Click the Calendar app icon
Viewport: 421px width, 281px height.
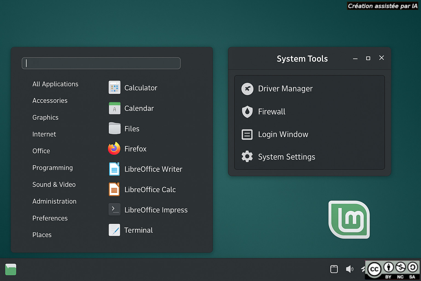coord(114,108)
